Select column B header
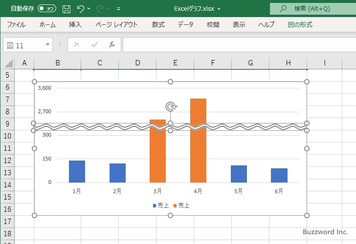The height and width of the screenshot is (244, 356). (x=58, y=63)
